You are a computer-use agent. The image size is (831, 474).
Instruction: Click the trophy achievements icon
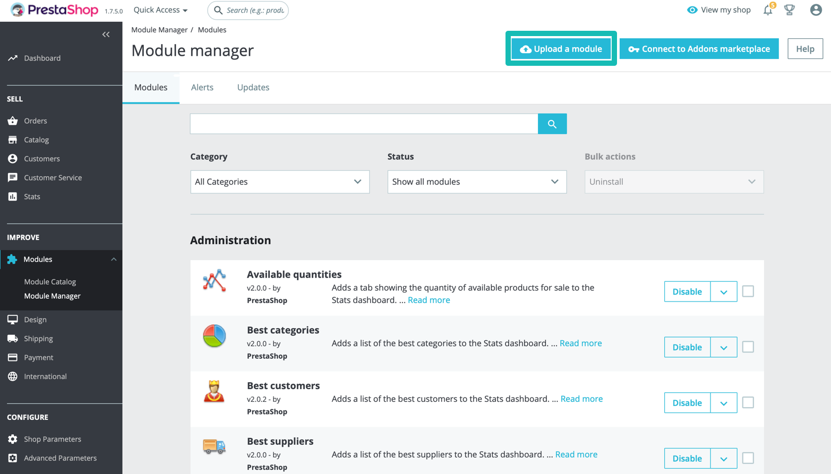point(790,10)
